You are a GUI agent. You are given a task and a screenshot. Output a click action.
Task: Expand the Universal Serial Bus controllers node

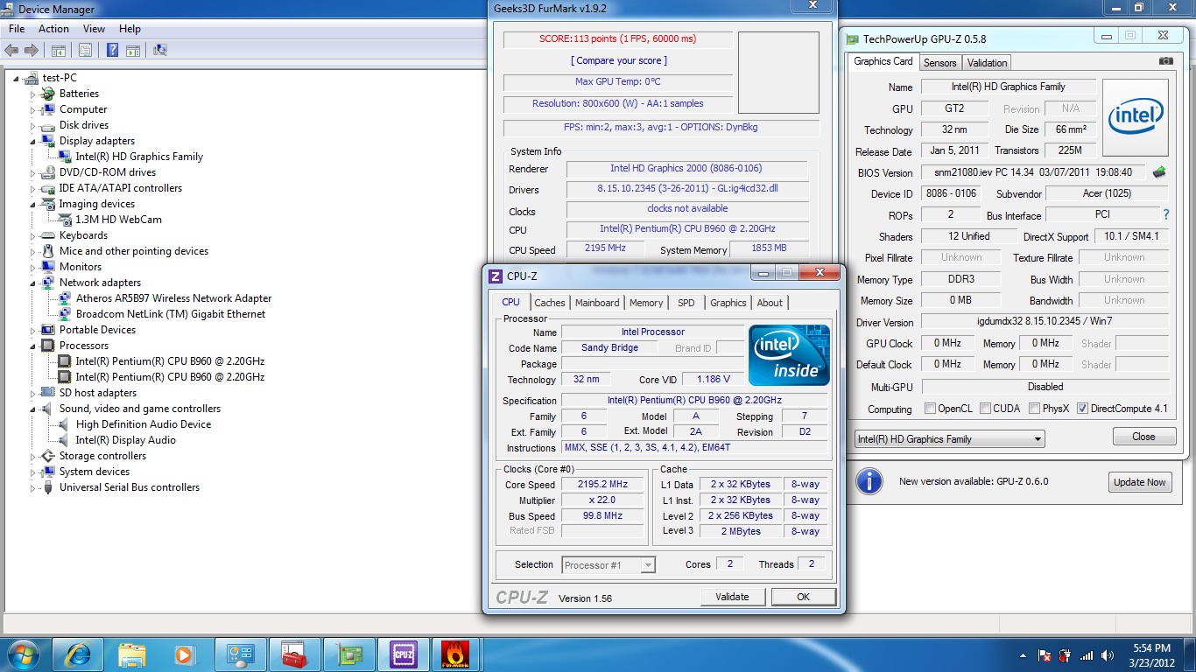33,487
